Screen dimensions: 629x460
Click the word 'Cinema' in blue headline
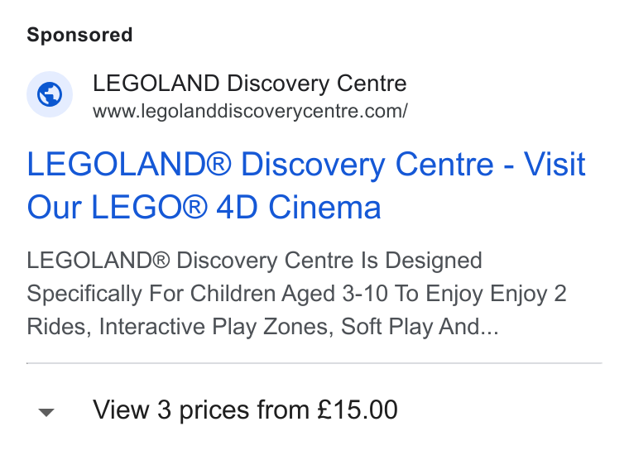point(324,208)
